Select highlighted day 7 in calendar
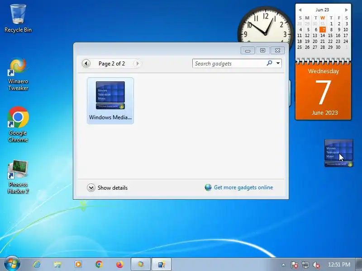 323,29
